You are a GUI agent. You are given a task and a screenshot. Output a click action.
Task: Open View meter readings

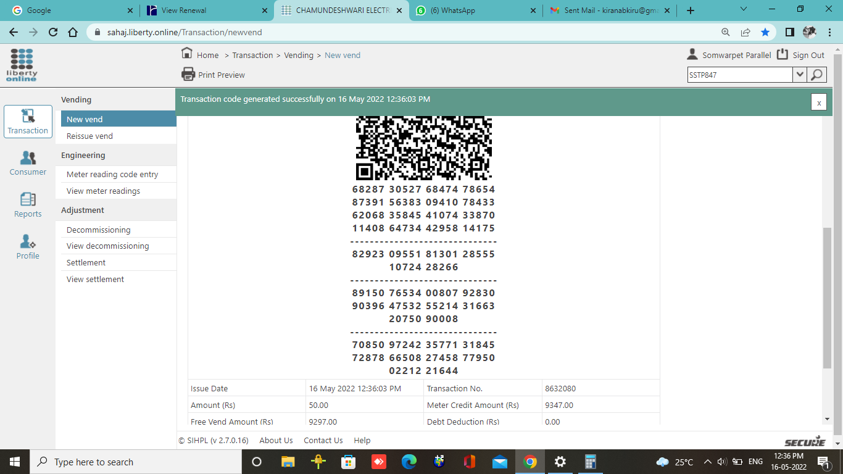[119, 191]
